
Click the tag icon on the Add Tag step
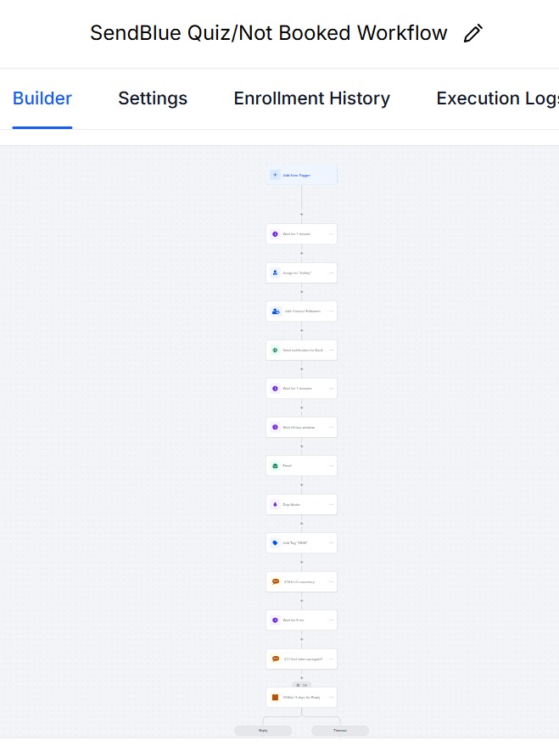pyautogui.click(x=275, y=543)
